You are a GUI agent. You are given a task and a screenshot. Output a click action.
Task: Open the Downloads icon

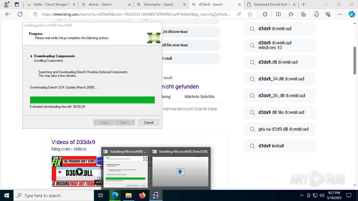[x=316, y=14]
